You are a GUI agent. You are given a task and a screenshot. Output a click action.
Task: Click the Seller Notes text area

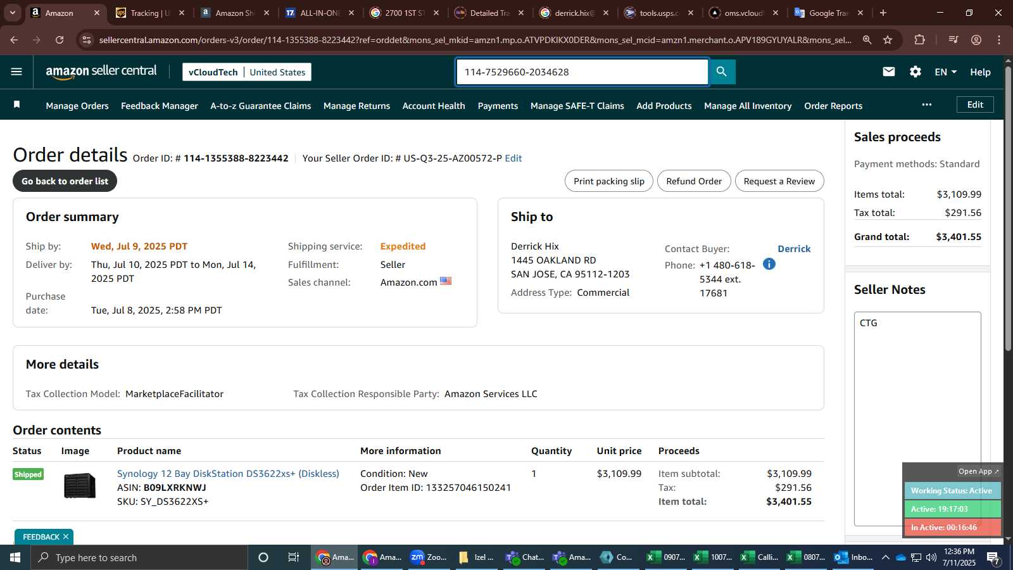[917, 418]
